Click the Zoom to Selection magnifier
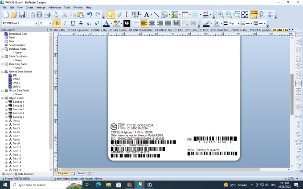 click(237, 15)
